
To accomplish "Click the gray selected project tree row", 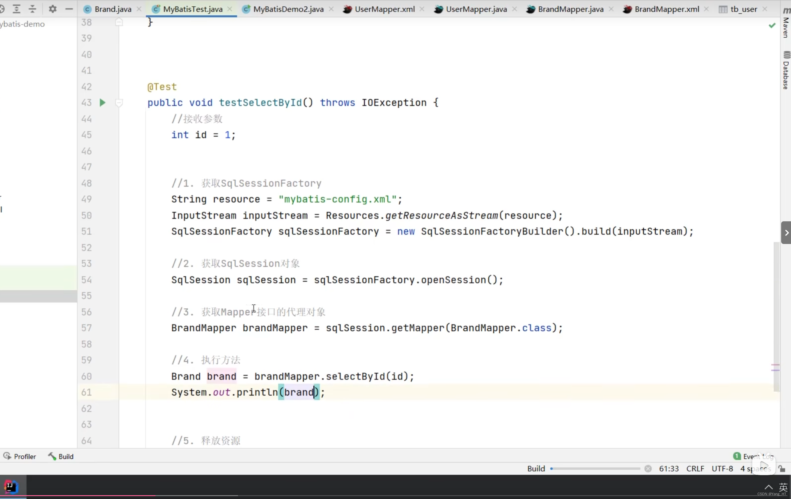I will 38,296.
